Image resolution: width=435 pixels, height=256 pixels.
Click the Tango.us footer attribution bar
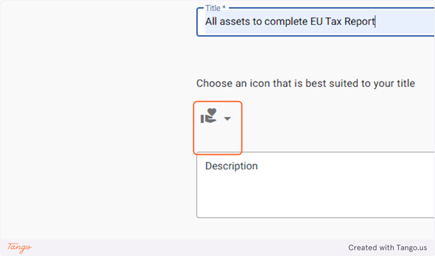coord(217,247)
